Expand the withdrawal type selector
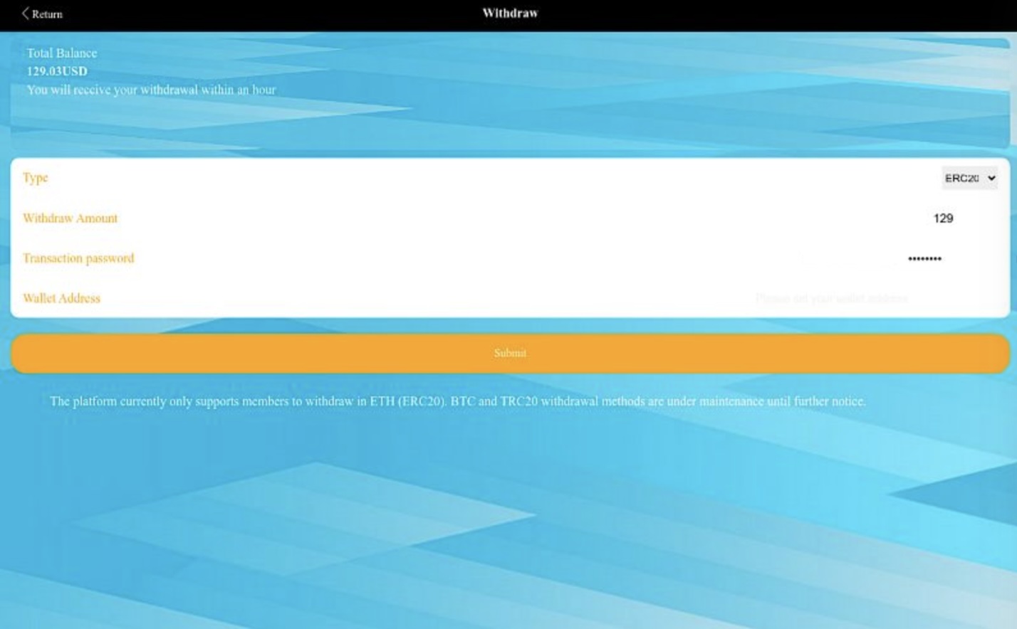 tap(970, 178)
